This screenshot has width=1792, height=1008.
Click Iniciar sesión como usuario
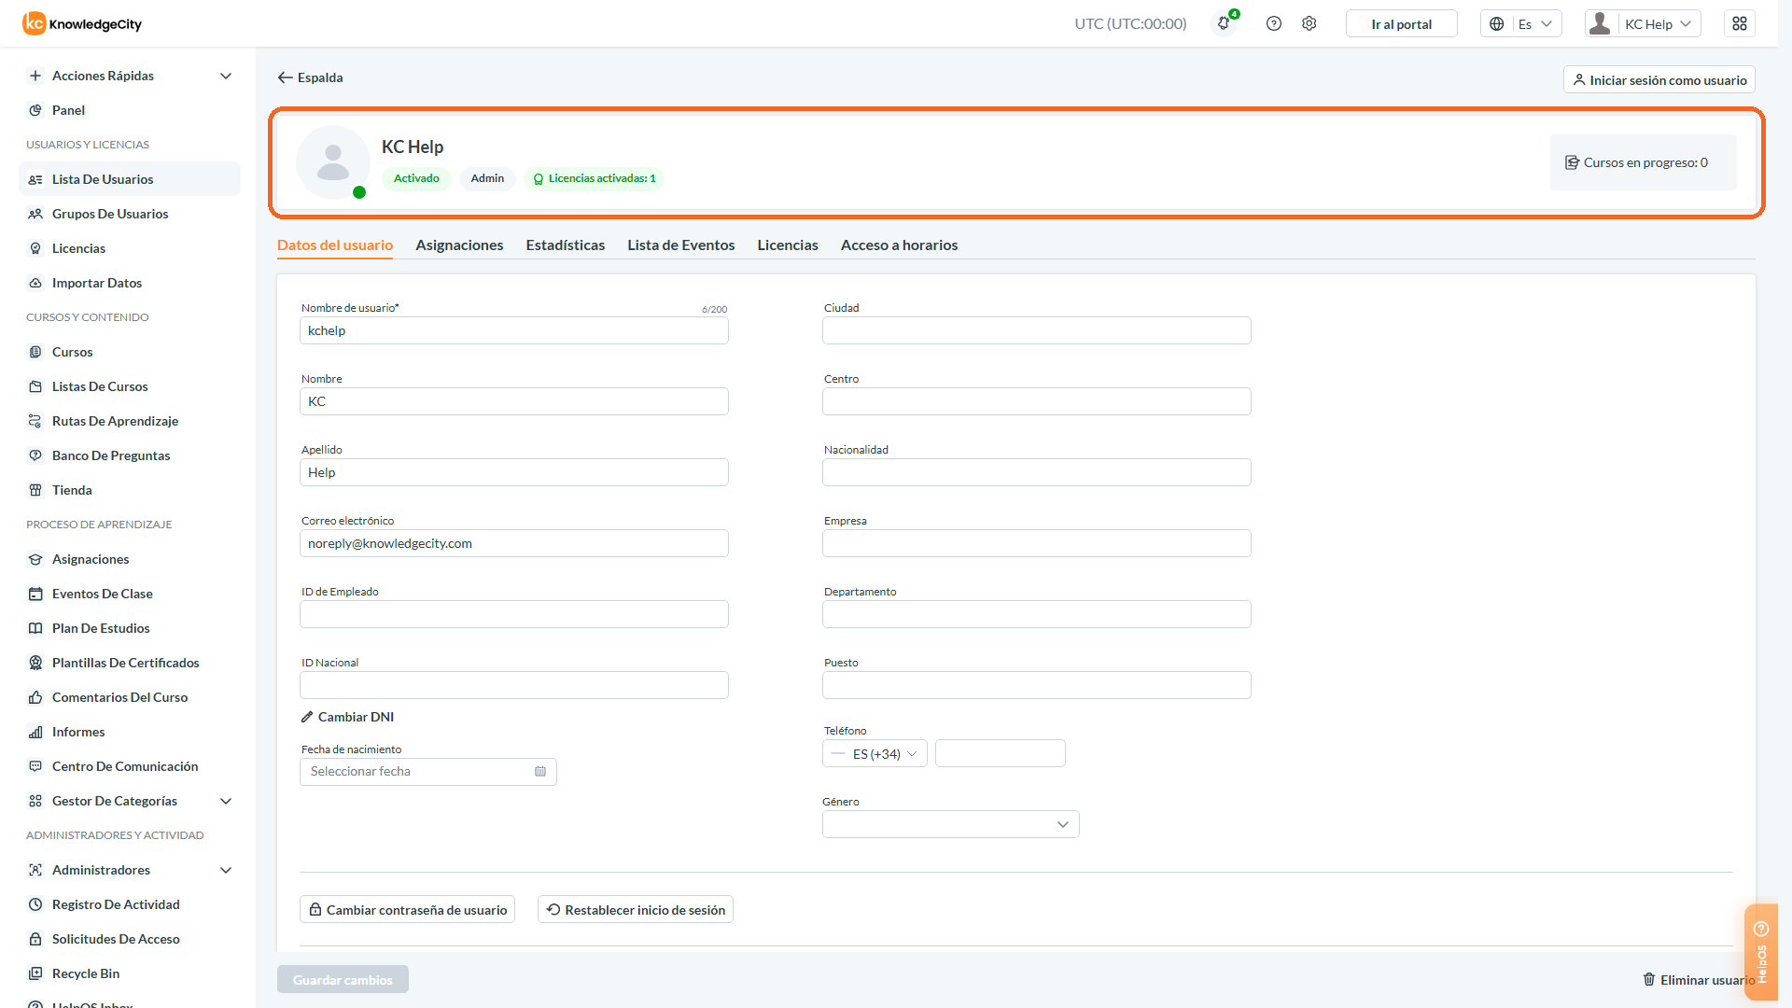click(x=1659, y=79)
